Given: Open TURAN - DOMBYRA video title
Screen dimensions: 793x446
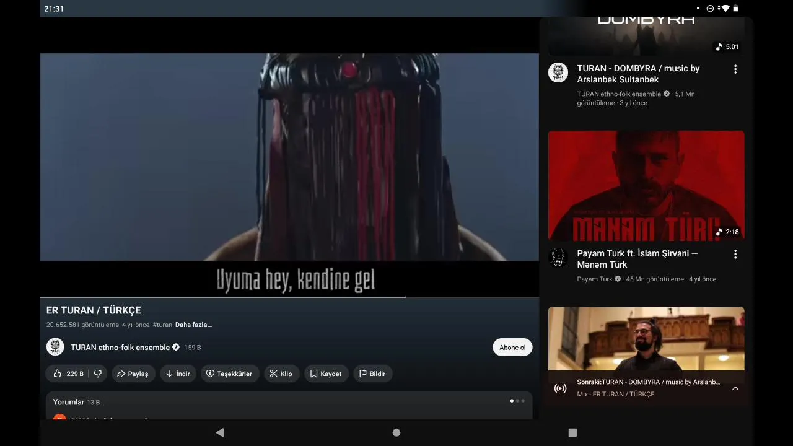Looking at the screenshot, I should [x=638, y=74].
